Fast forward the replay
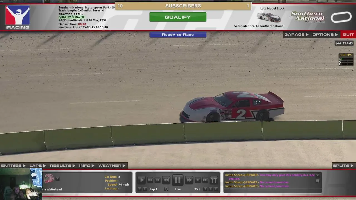This screenshot has height=200, width=356. coord(189,180)
